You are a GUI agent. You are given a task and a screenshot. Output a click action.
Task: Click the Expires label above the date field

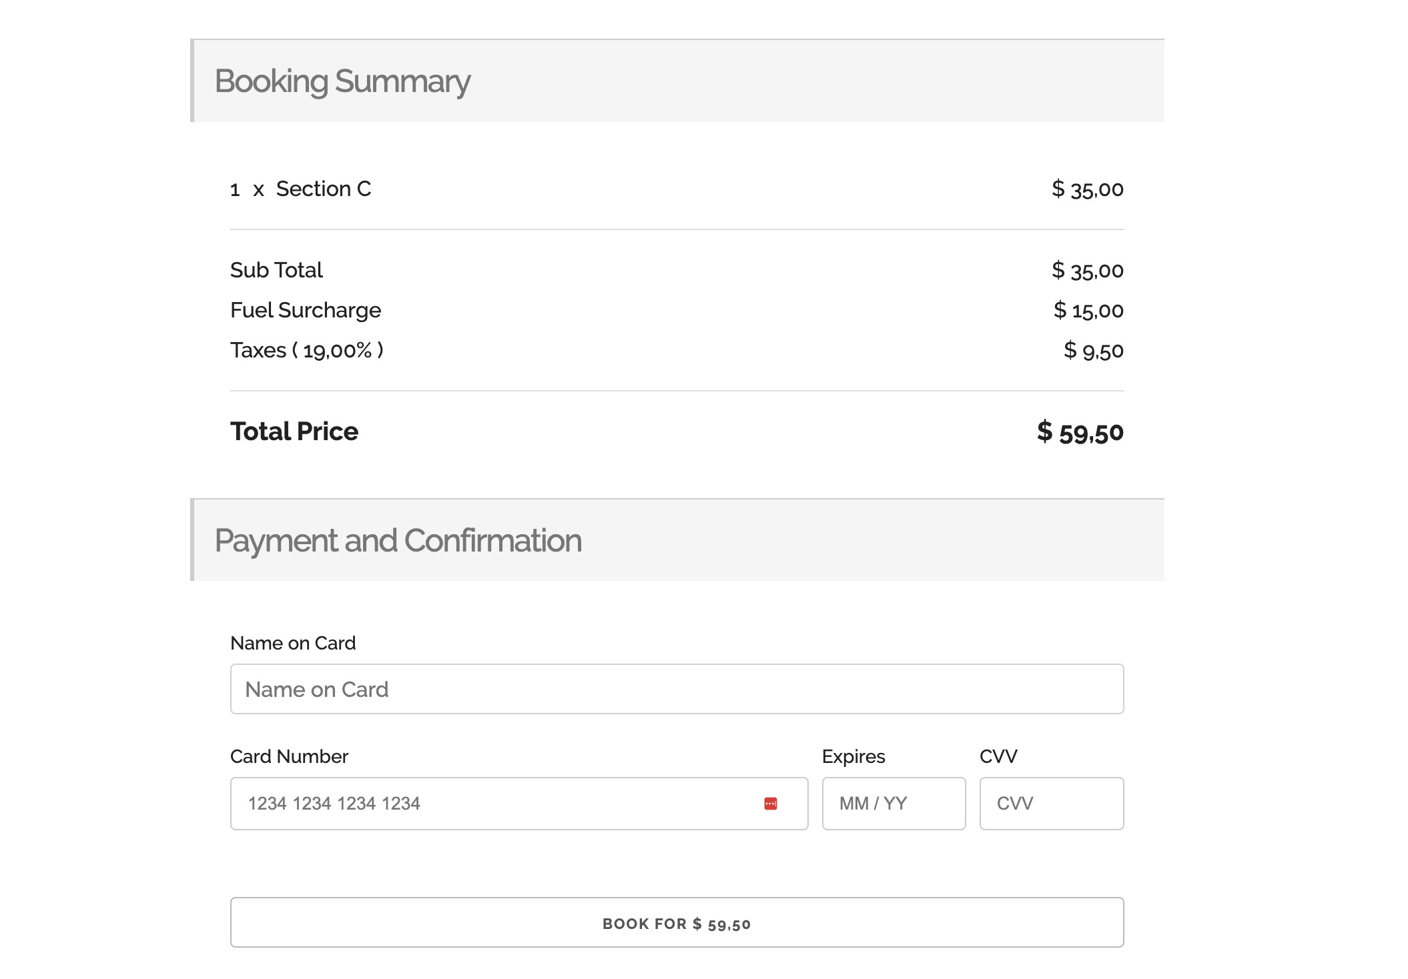pyautogui.click(x=853, y=756)
